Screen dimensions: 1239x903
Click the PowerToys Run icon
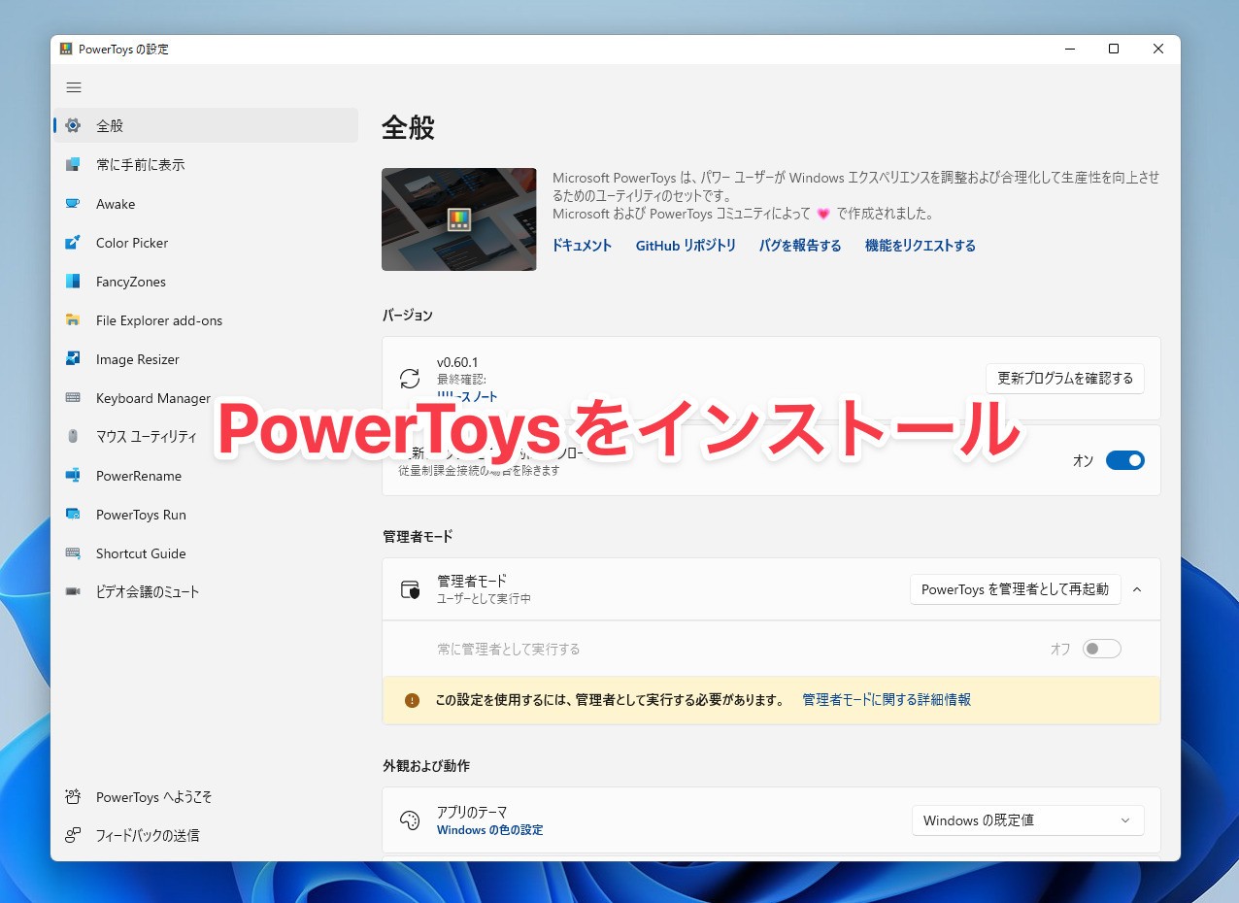click(x=73, y=515)
